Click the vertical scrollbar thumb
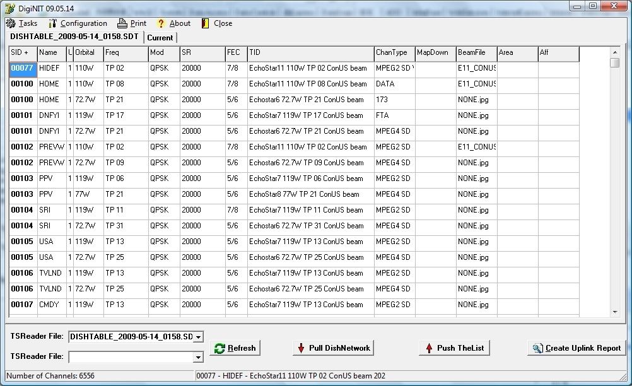Viewport: 632px width, 386px height. (615, 63)
